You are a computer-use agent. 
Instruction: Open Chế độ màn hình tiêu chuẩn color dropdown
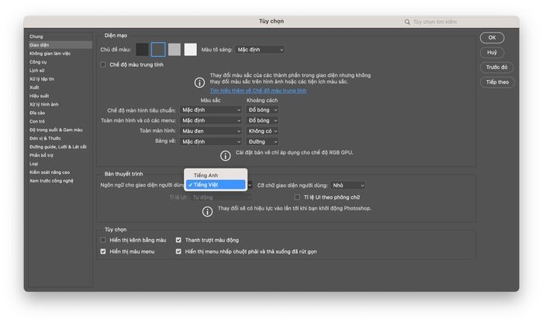click(210, 109)
